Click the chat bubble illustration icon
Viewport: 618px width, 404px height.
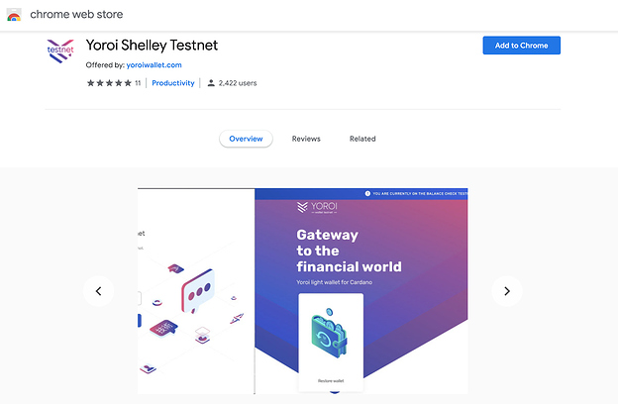[198, 291]
